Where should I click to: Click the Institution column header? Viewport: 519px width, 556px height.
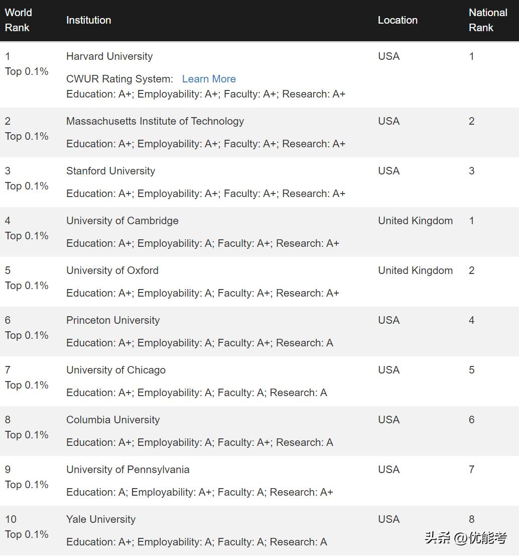click(88, 20)
